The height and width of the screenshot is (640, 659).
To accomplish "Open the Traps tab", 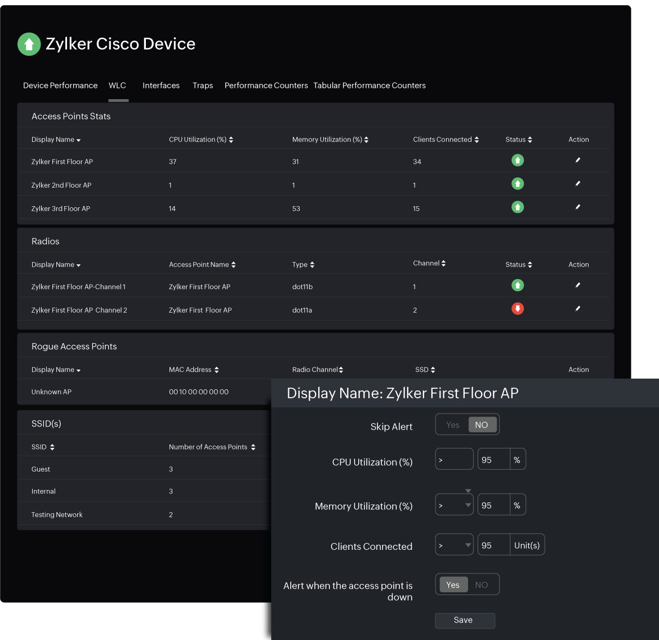I will (203, 85).
